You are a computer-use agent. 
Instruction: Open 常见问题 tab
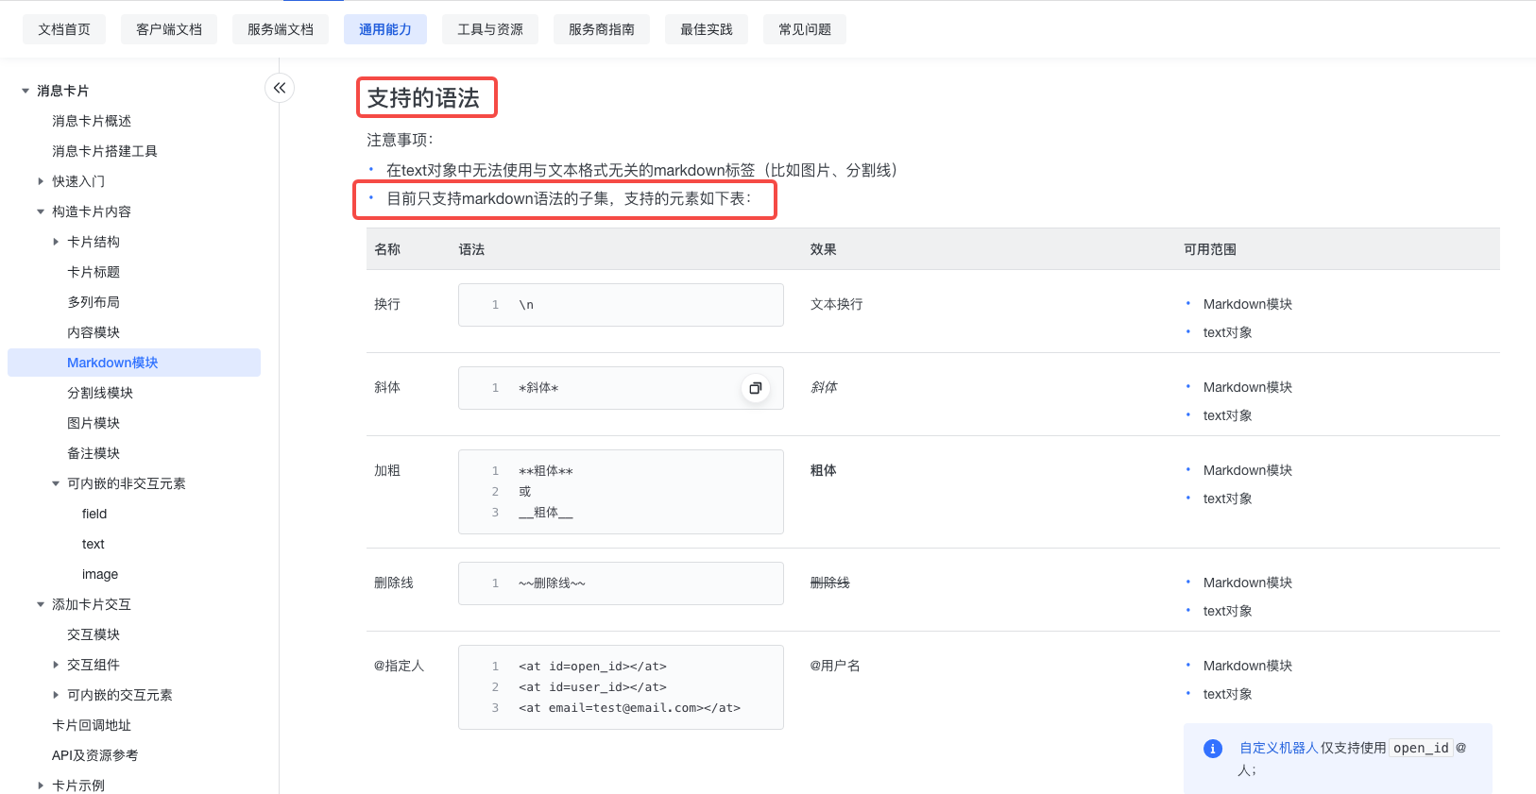[805, 29]
